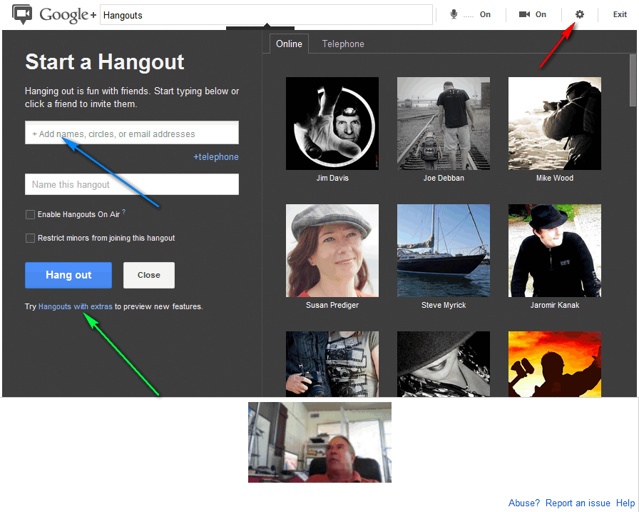Select the Online tab

coord(289,44)
